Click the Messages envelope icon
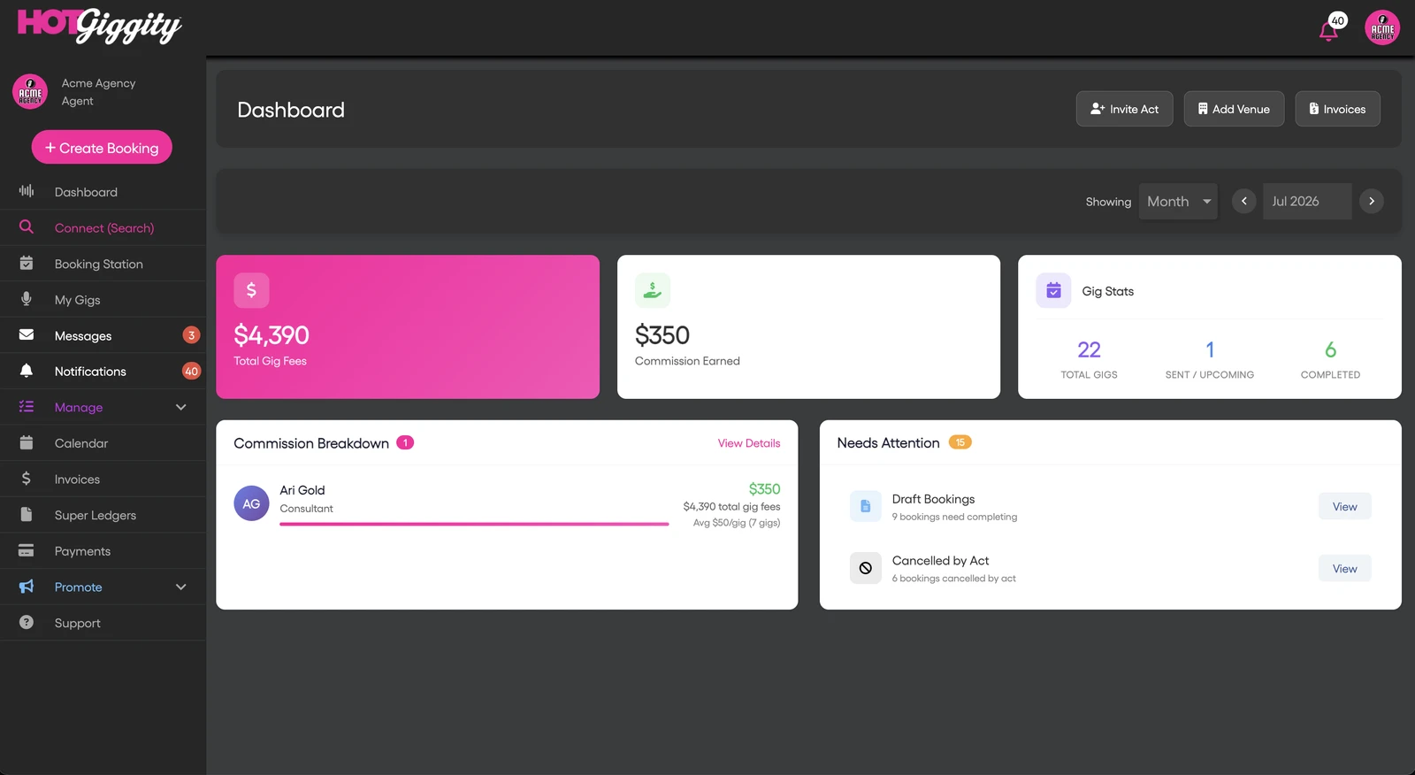Screen dimensions: 1415x775 (27, 334)
